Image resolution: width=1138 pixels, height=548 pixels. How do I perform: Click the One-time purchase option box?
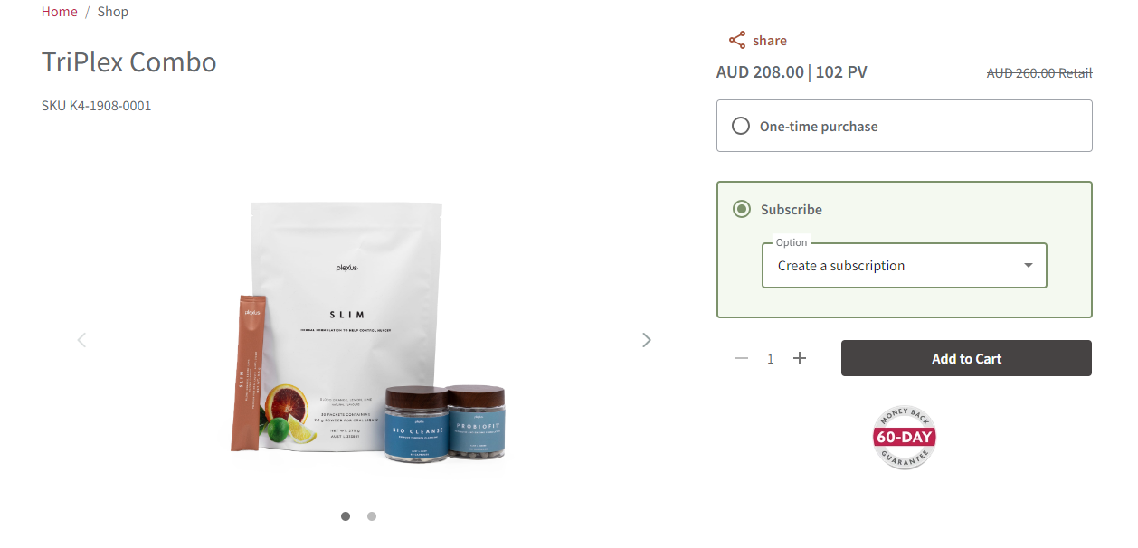click(x=905, y=126)
